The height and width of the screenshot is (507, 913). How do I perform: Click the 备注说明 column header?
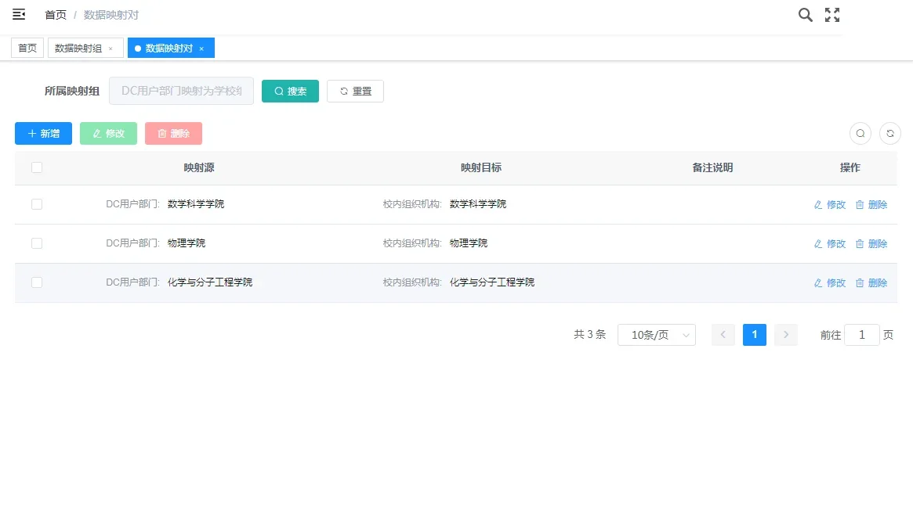click(712, 167)
